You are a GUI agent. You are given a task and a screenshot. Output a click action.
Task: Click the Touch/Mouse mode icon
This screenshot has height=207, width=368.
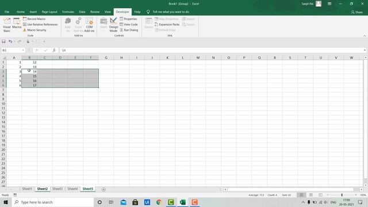click(x=28, y=41)
